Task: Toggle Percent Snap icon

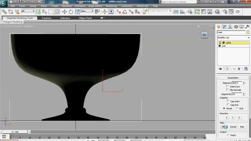Action: coord(131,12)
